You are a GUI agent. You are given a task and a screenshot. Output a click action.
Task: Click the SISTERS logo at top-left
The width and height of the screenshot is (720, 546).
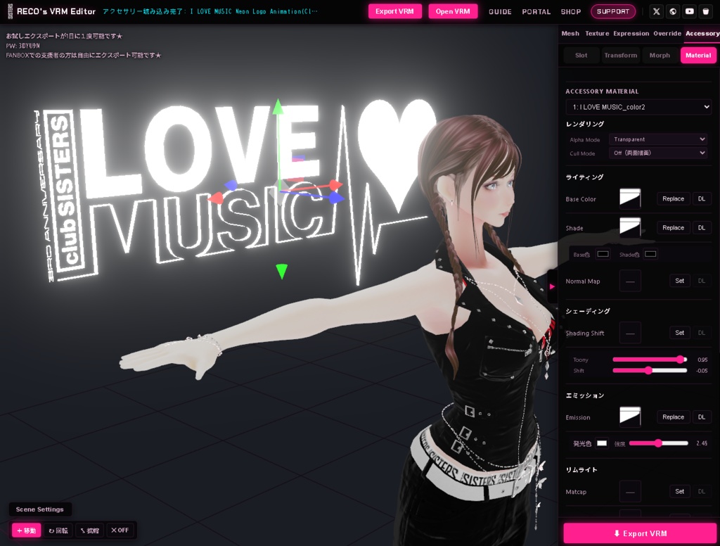(10, 11)
